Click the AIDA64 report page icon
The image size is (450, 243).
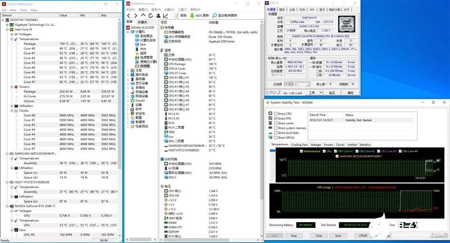pos(177,16)
